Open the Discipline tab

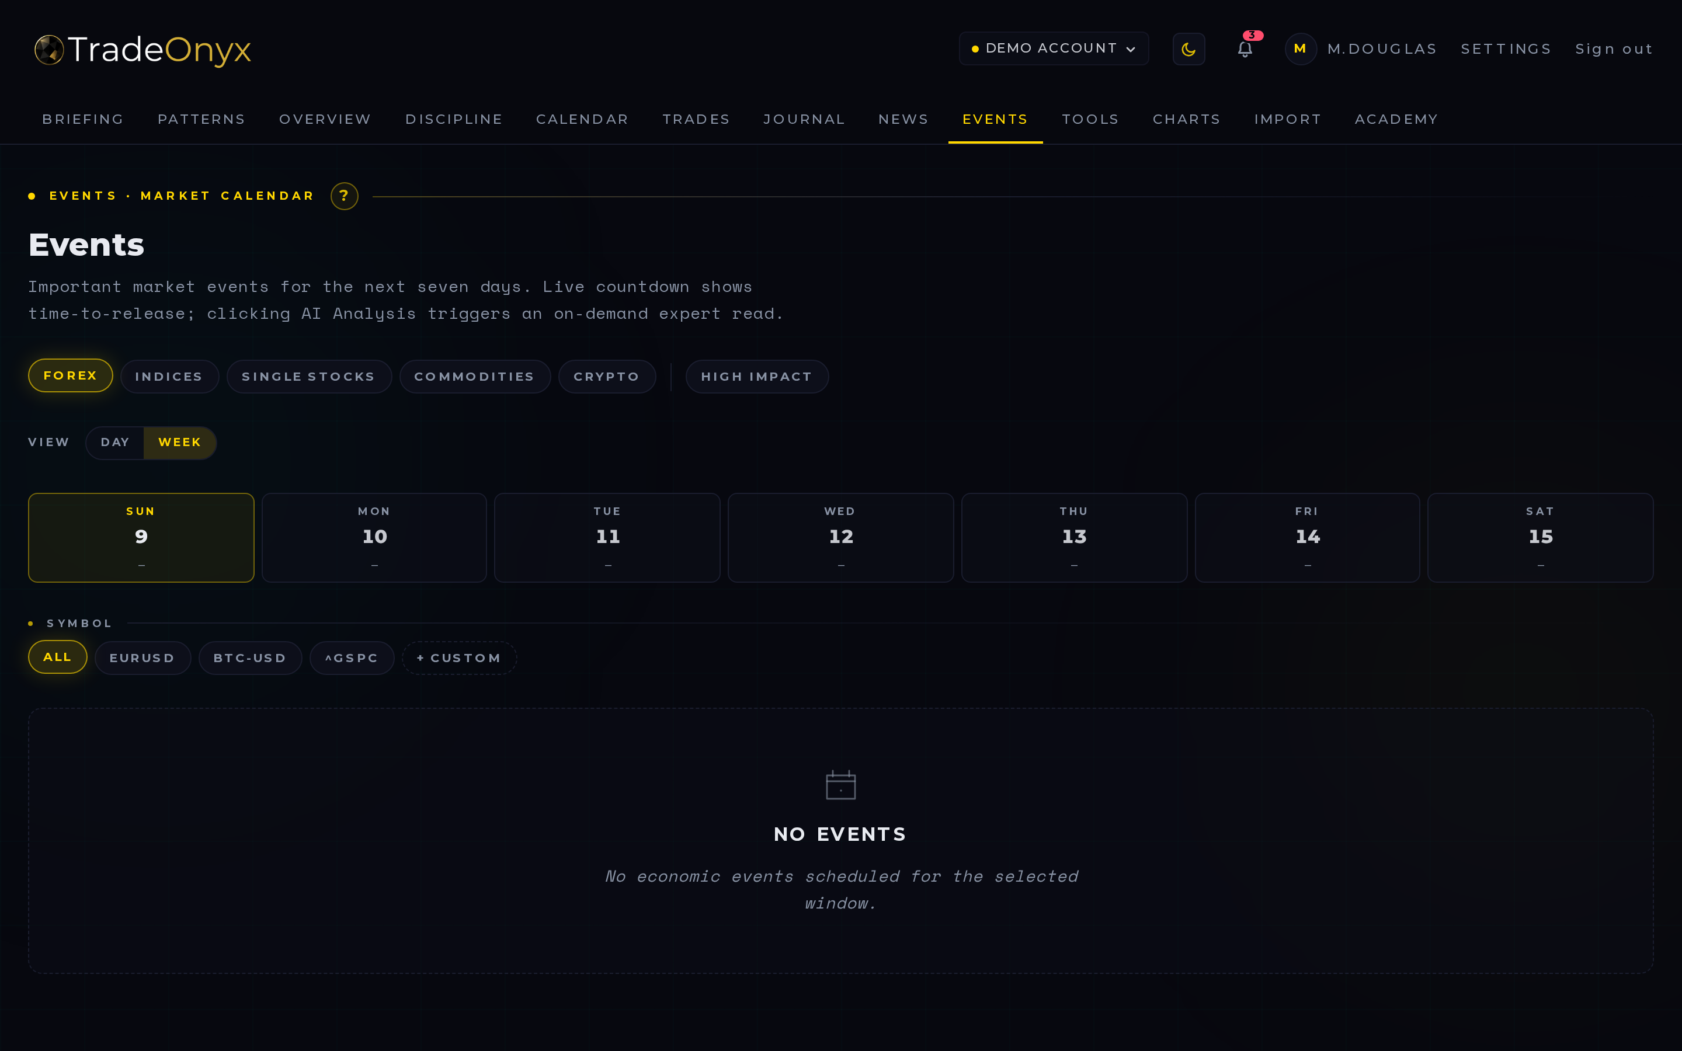(454, 119)
